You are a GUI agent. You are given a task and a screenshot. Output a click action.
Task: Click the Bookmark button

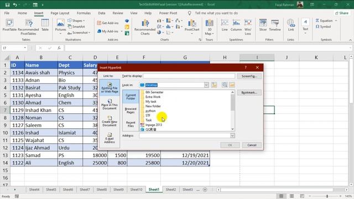[x=249, y=92]
